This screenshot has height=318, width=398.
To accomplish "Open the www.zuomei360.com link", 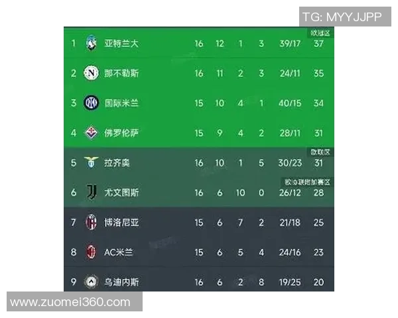I will [x=71, y=302].
